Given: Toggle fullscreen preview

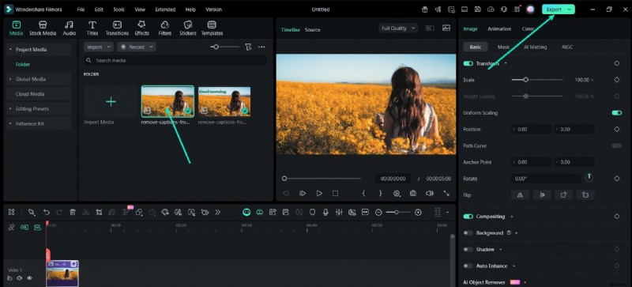Looking at the screenshot, I should 446,194.
